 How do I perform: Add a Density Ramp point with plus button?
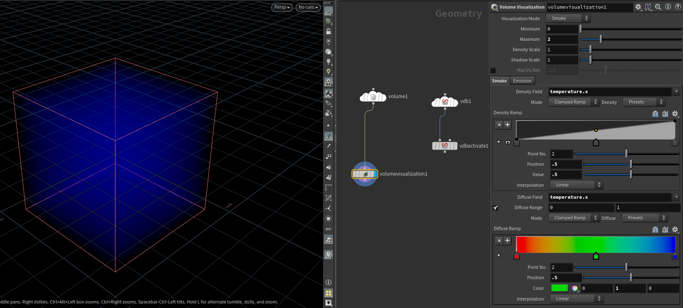(x=508, y=125)
